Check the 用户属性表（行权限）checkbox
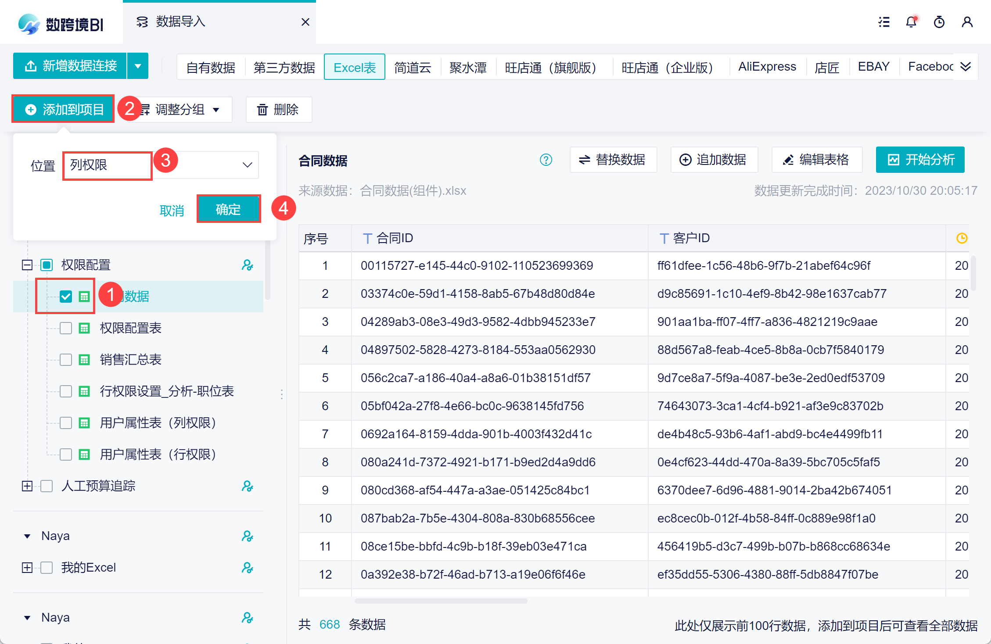 point(66,454)
